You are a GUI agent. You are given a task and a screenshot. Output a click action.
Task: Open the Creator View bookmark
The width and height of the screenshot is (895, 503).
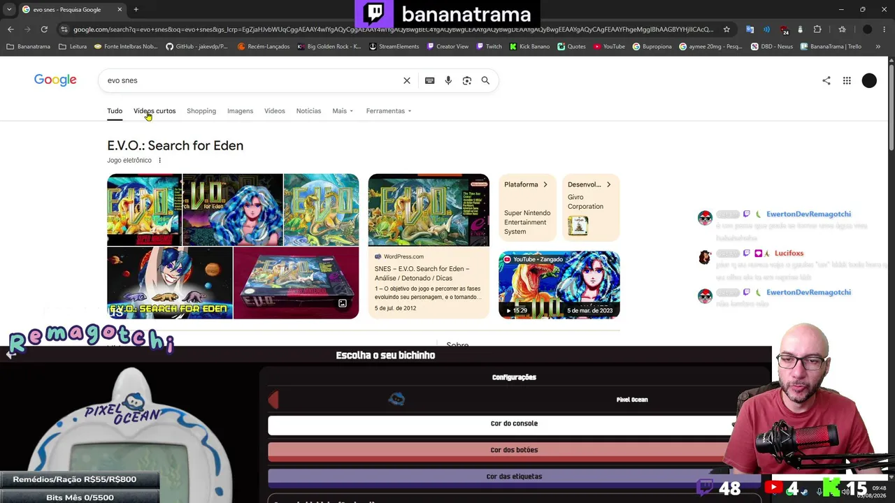[x=447, y=47]
